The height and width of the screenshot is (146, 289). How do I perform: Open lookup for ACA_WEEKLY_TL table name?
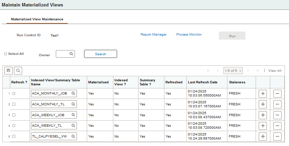[73, 126]
